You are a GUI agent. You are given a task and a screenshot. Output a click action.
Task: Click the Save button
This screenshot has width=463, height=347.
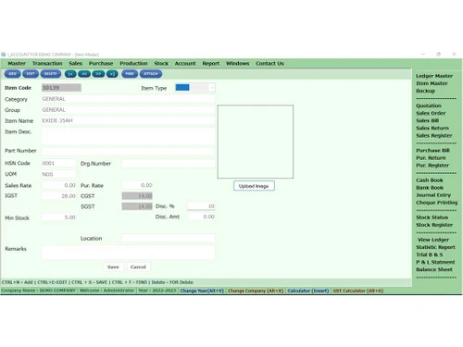(113, 266)
